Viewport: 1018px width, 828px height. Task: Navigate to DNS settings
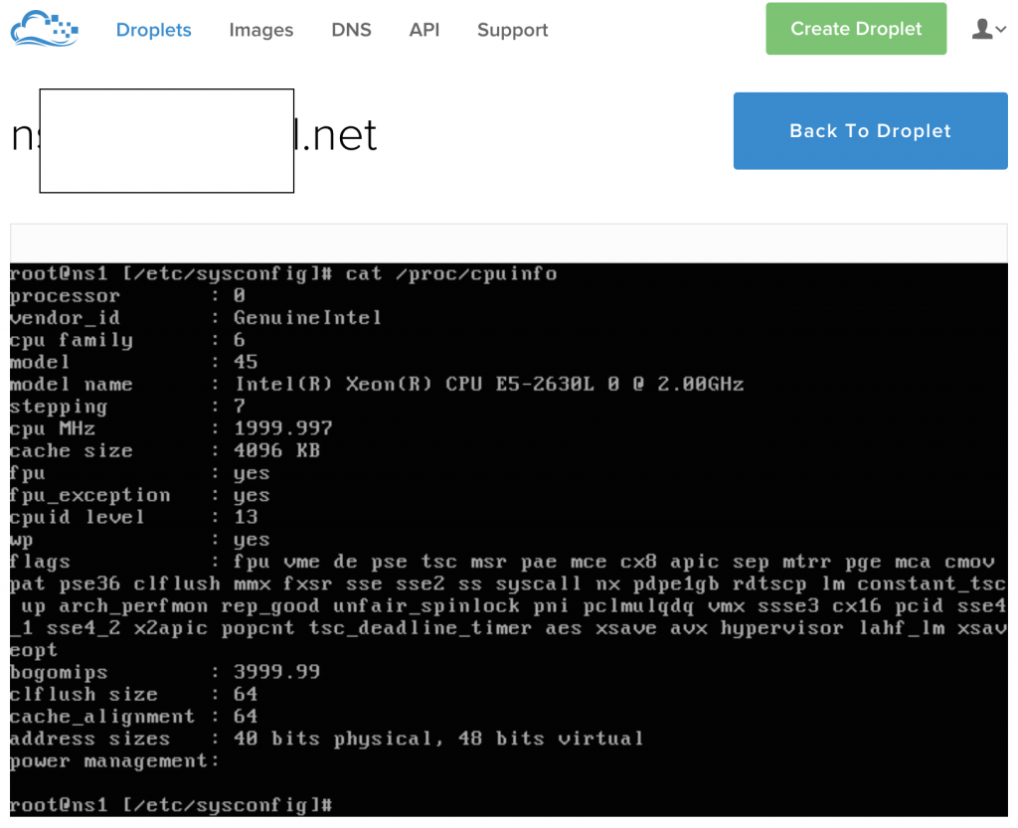pyautogui.click(x=351, y=30)
